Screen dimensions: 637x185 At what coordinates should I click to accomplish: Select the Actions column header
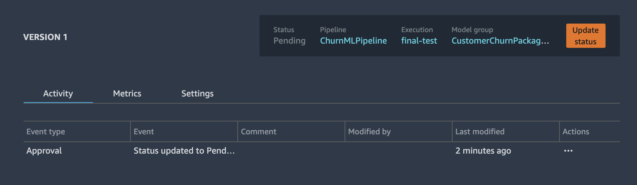coord(576,131)
